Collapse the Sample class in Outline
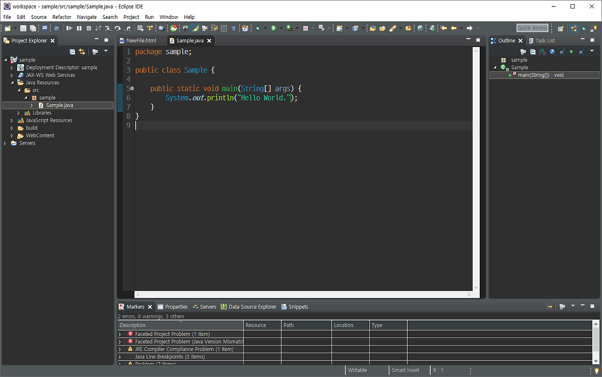The height and width of the screenshot is (377, 602). (495, 67)
